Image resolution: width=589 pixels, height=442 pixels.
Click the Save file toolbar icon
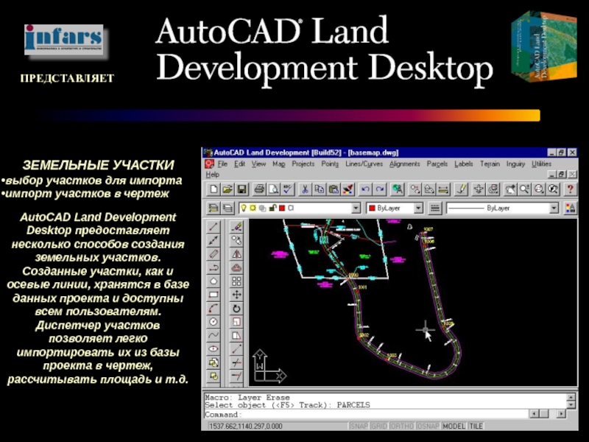[243, 189]
